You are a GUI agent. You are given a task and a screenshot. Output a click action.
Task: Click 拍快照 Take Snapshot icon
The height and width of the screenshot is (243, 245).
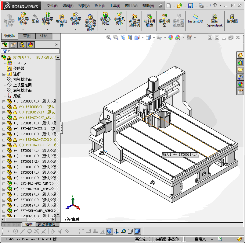tap(232, 19)
